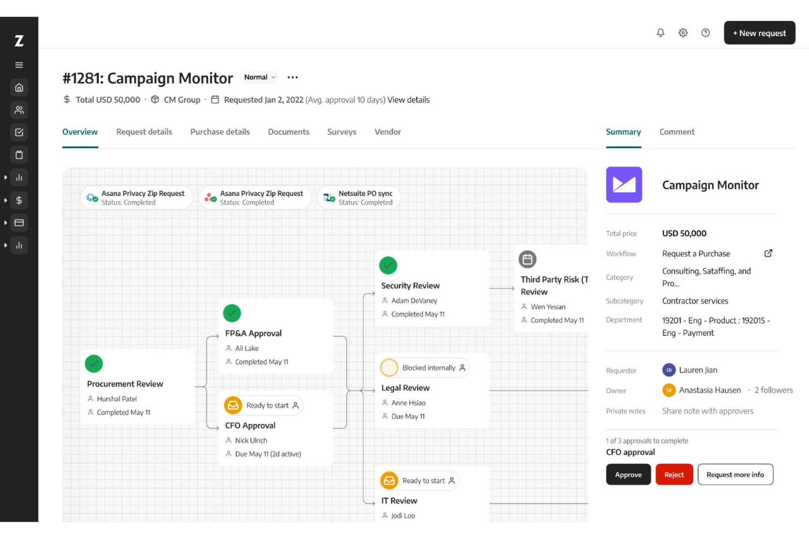Click the Approve button
Screen dimensions: 809x539
click(x=629, y=475)
